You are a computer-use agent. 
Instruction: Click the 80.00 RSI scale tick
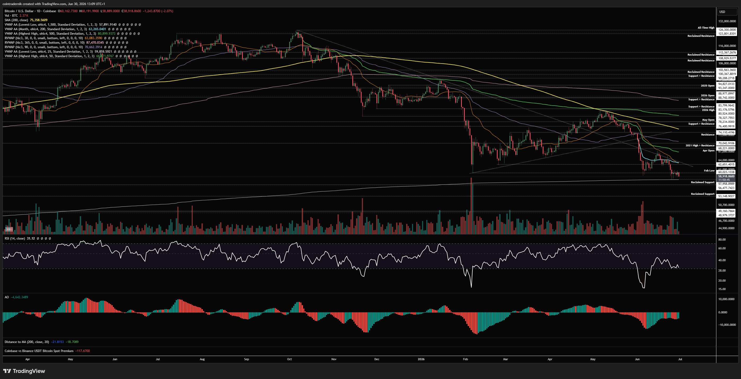[x=722, y=240]
